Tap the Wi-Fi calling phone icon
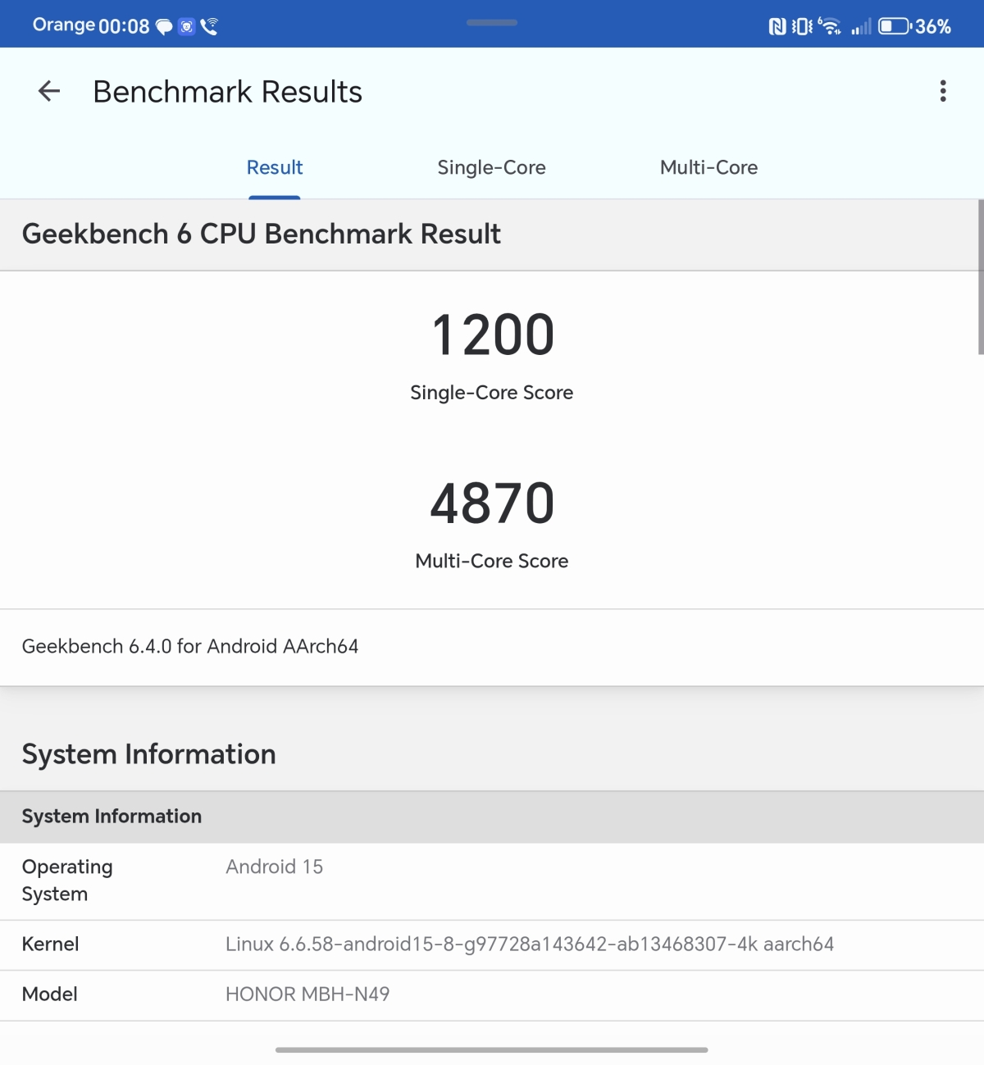Screen dimensions: 984x1065 click(209, 26)
